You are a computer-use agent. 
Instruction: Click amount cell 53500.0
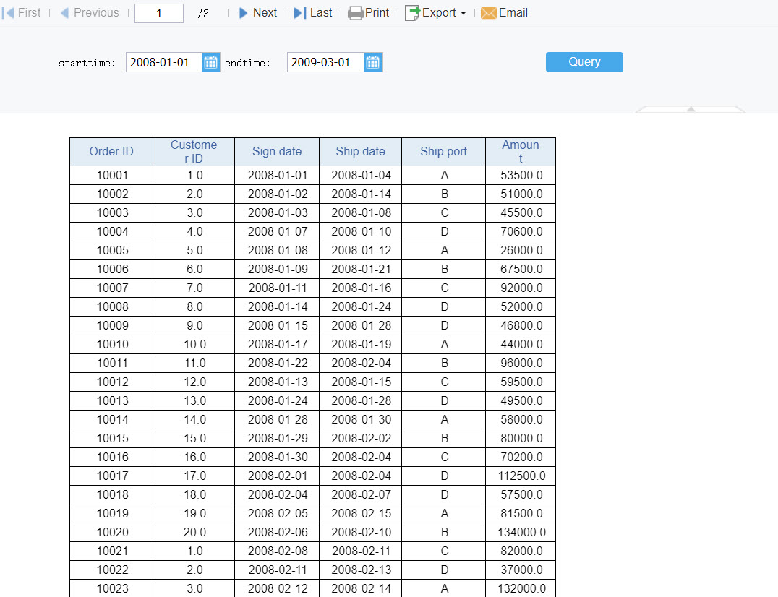point(521,176)
